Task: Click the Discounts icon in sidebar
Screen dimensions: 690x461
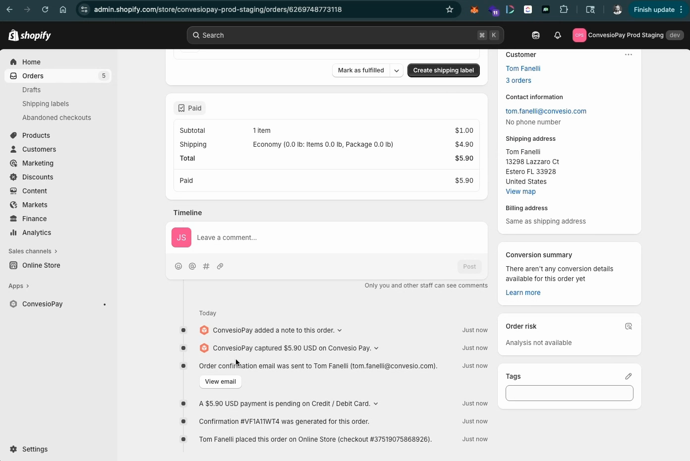Action: pyautogui.click(x=13, y=177)
